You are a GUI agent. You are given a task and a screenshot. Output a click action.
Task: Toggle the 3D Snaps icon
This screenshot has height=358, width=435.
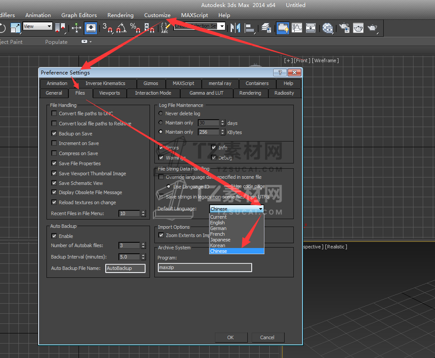(x=107, y=28)
